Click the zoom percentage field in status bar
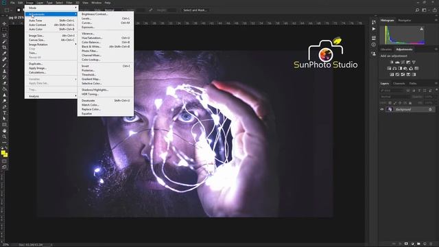 (5, 245)
